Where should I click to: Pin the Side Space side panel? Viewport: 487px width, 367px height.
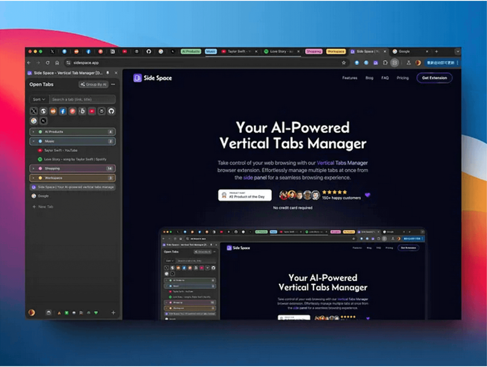[108, 73]
